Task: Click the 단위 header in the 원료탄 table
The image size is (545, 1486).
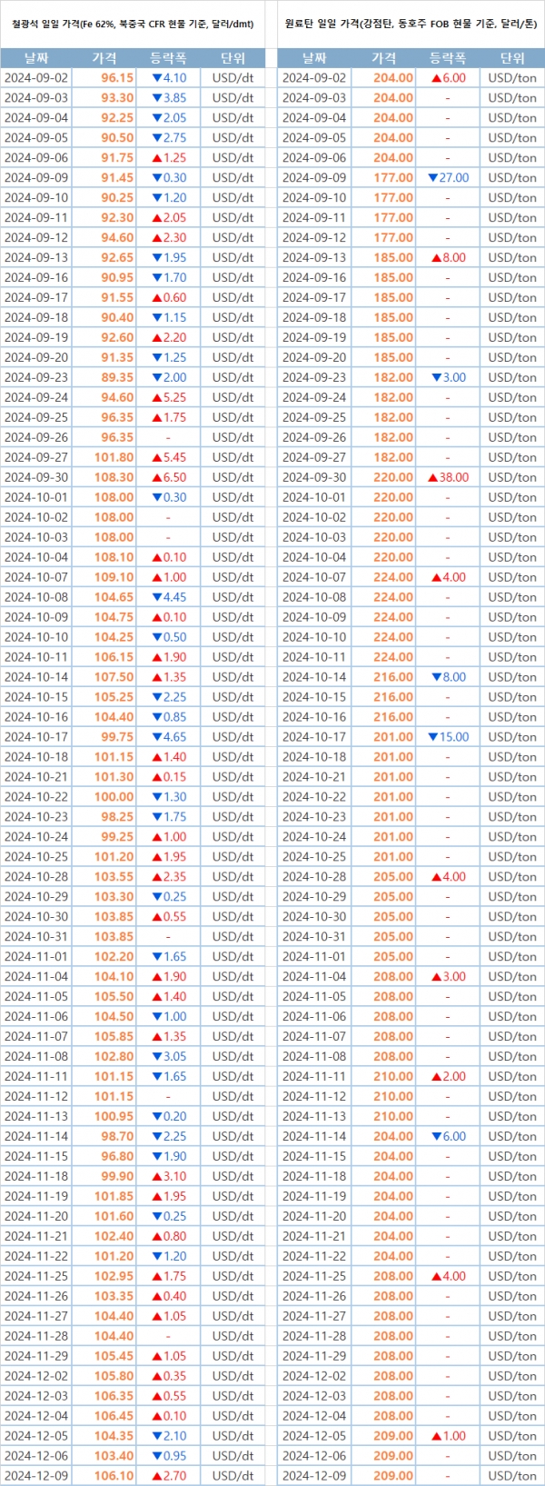Action: [512, 58]
